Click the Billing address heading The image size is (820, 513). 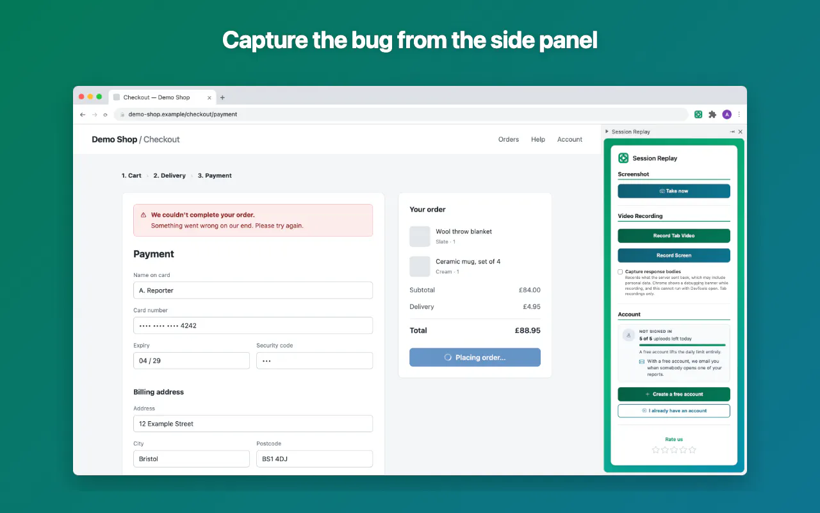(158, 392)
